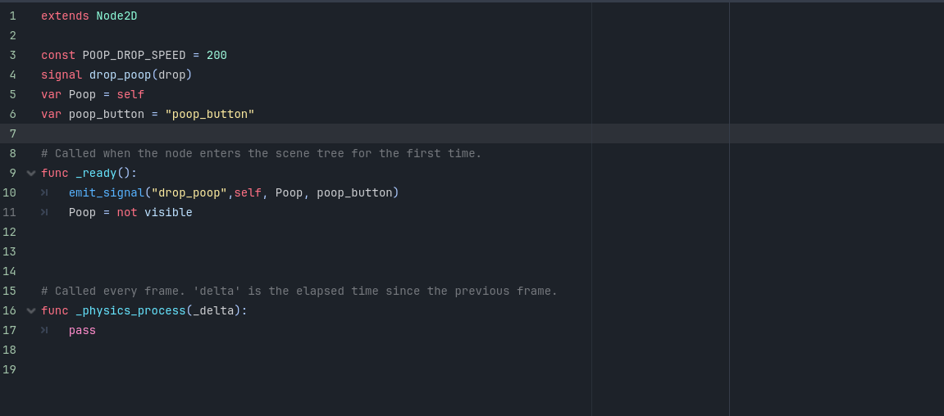
Task: Click the "drop_poop" string in emit_signal
Action: point(189,192)
